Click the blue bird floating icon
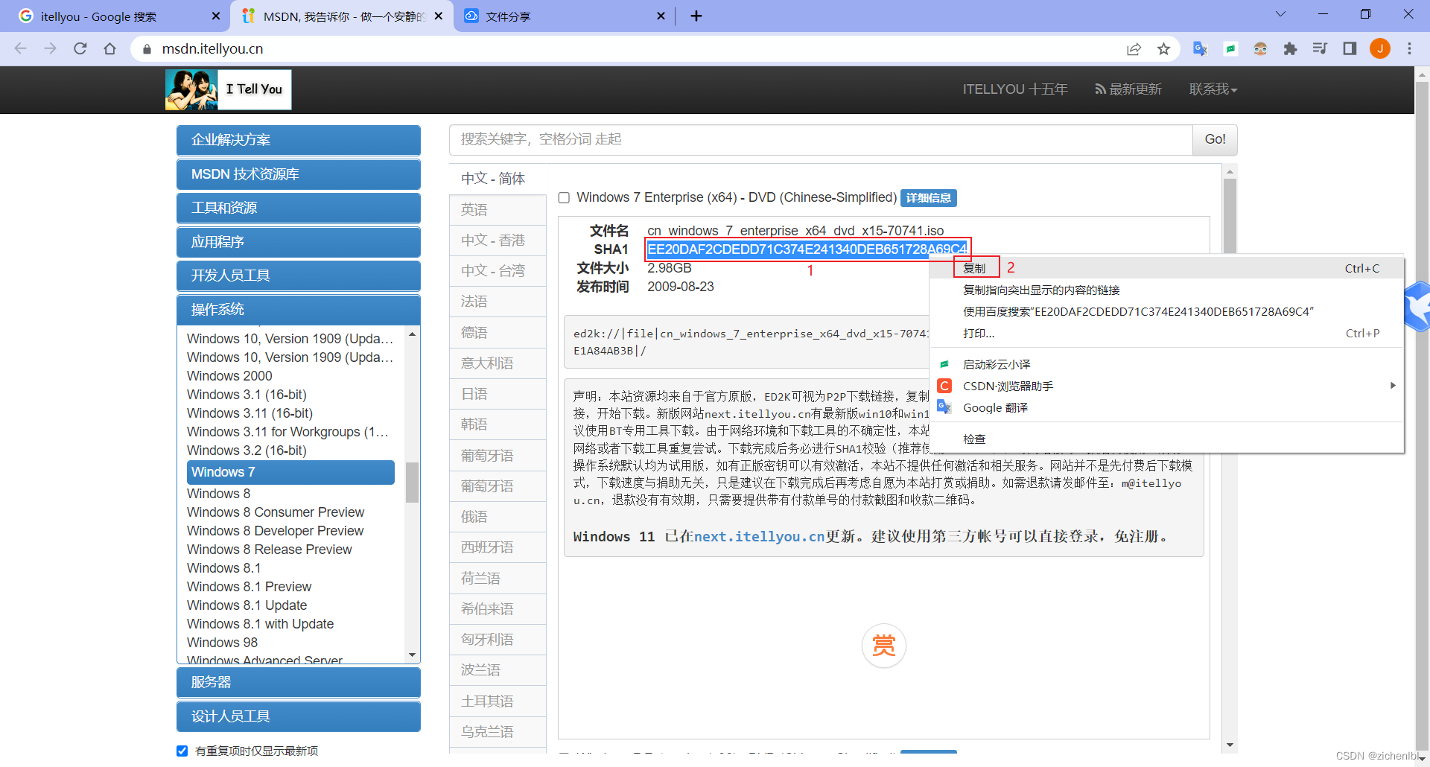Screen dimensions: 1430x767 click(1417, 306)
